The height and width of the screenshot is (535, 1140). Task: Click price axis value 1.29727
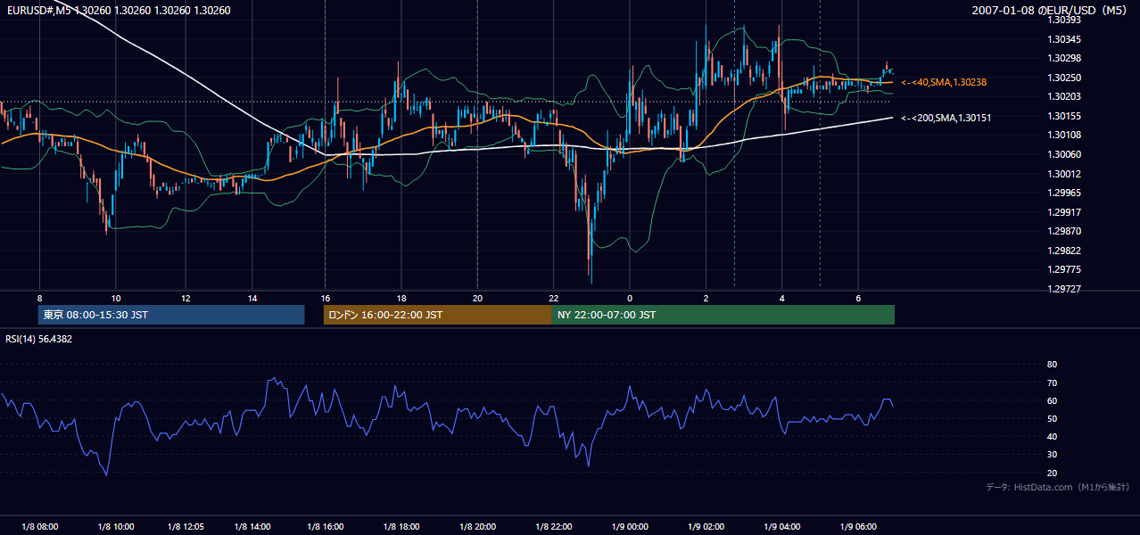coord(1063,289)
